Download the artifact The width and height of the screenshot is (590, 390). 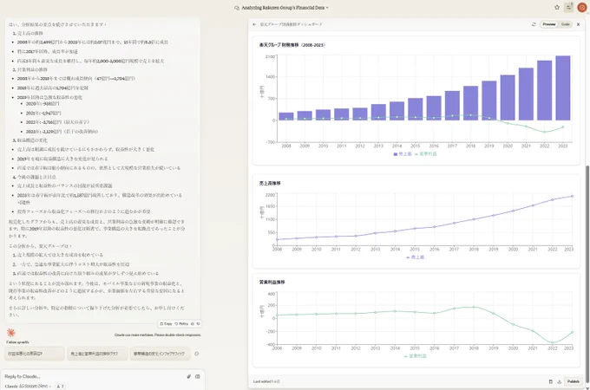[x=559, y=381]
